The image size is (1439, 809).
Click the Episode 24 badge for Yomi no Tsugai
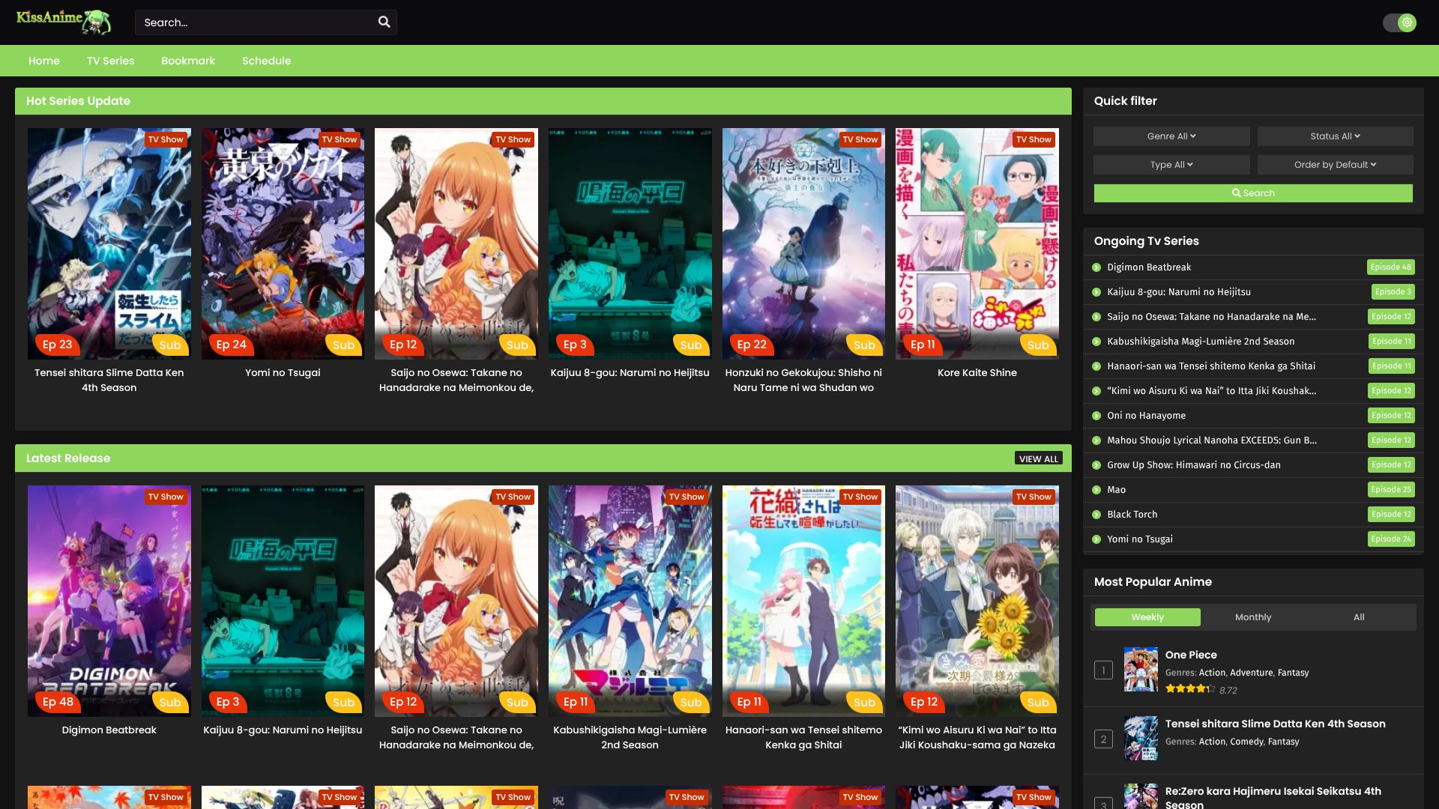tap(1391, 539)
